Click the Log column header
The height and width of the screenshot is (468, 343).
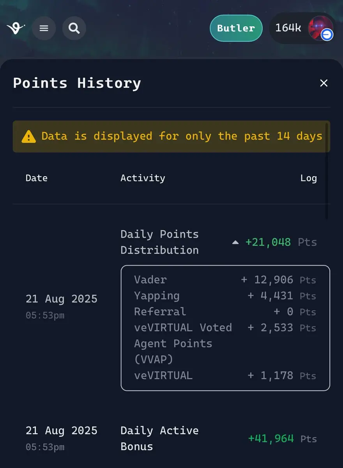[x=308, y=178]
